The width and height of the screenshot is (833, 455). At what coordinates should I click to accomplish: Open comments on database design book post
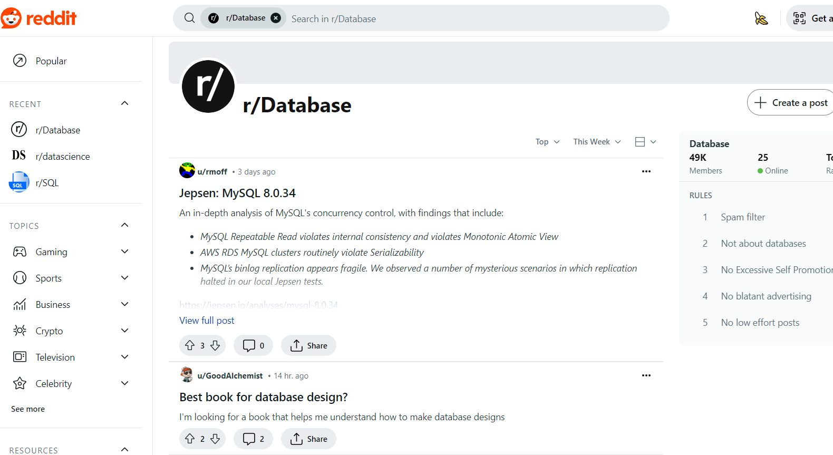tap(253, 439)
